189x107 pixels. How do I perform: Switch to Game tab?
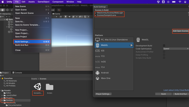(x=56, y=14)
